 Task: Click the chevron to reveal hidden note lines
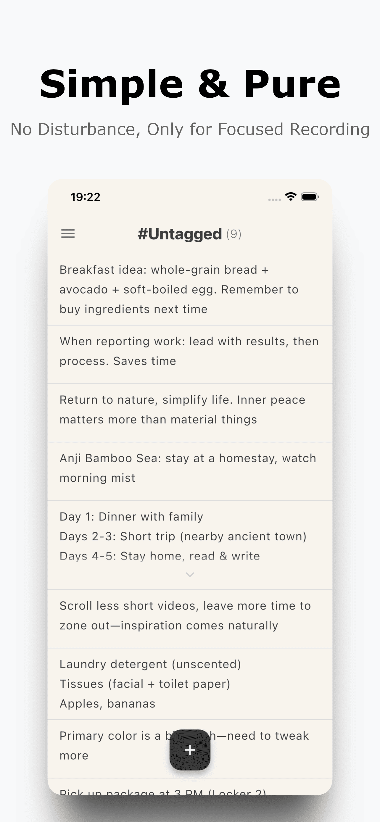pos(189,574)
